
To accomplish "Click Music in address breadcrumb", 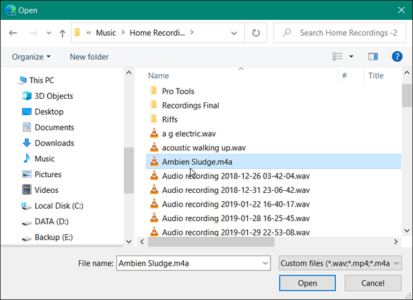I will coord(106,33).
